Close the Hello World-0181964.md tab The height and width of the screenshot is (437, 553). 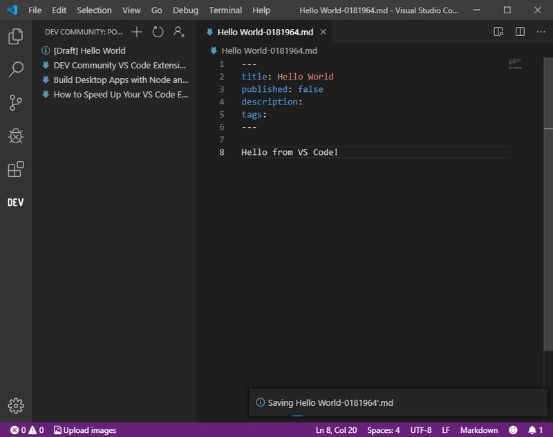(x=323, y=32)
